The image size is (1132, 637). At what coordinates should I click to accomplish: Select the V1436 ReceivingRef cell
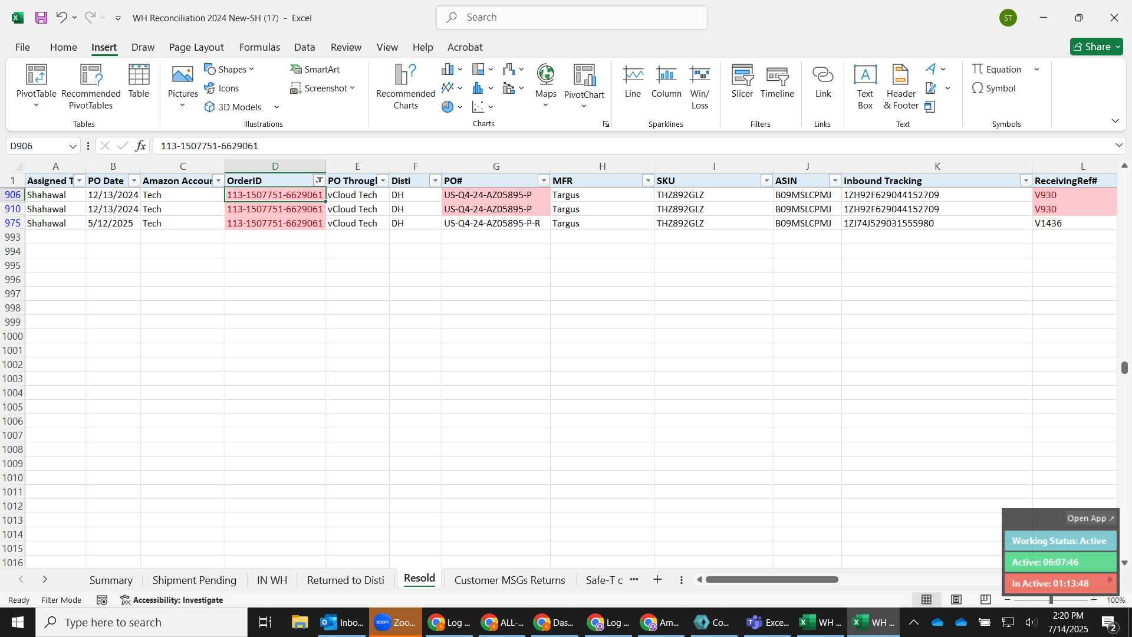1074,223
